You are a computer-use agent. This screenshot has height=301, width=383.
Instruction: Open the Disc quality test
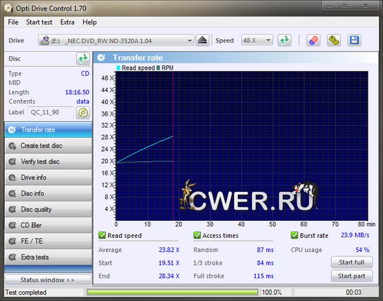click(48, 209)
